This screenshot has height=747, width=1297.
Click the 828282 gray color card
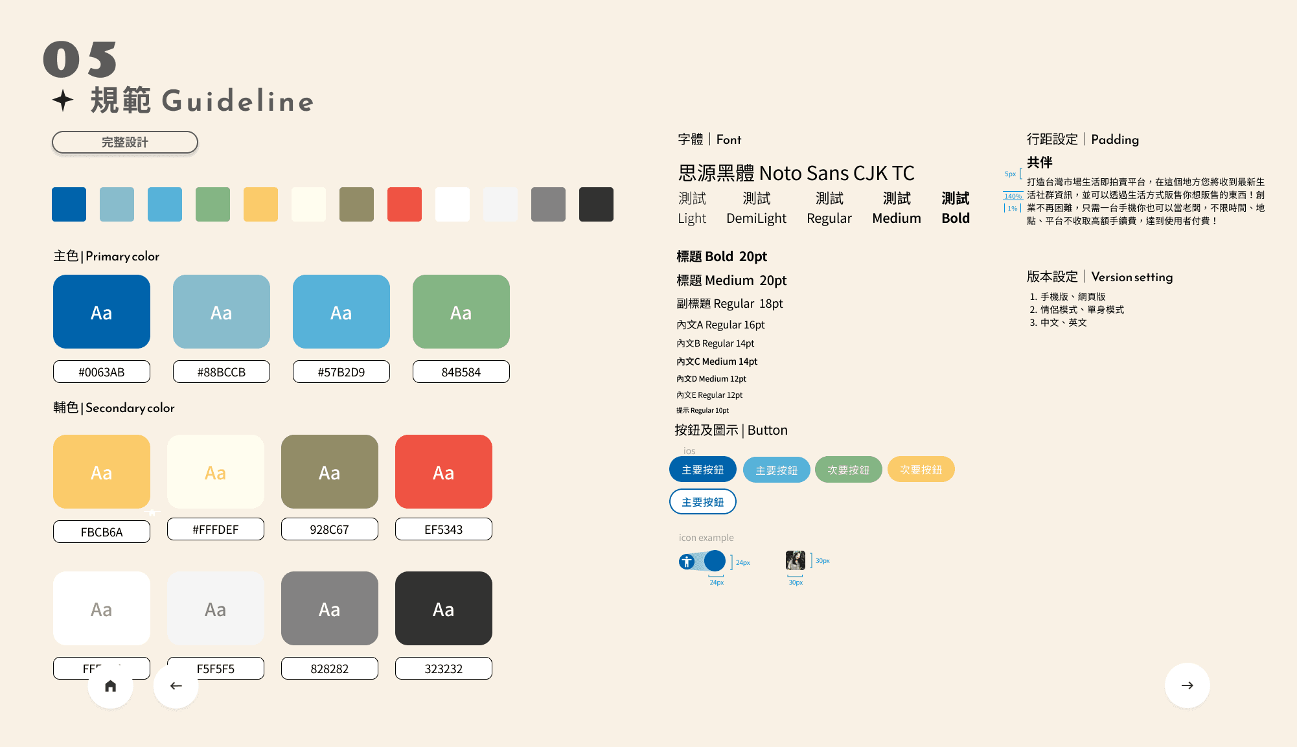point(330,608)
